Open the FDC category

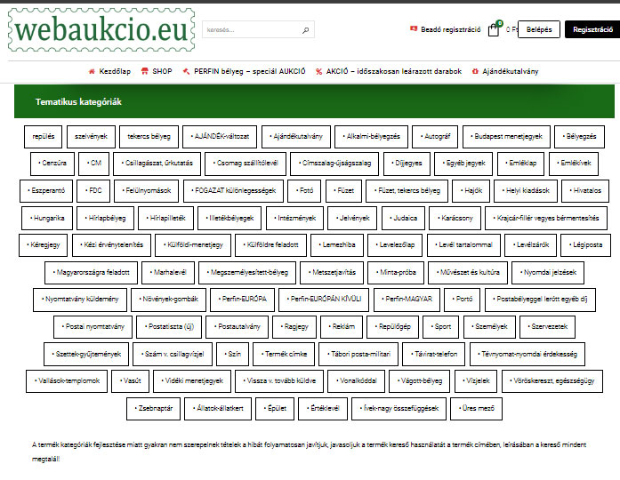point(93,191)
